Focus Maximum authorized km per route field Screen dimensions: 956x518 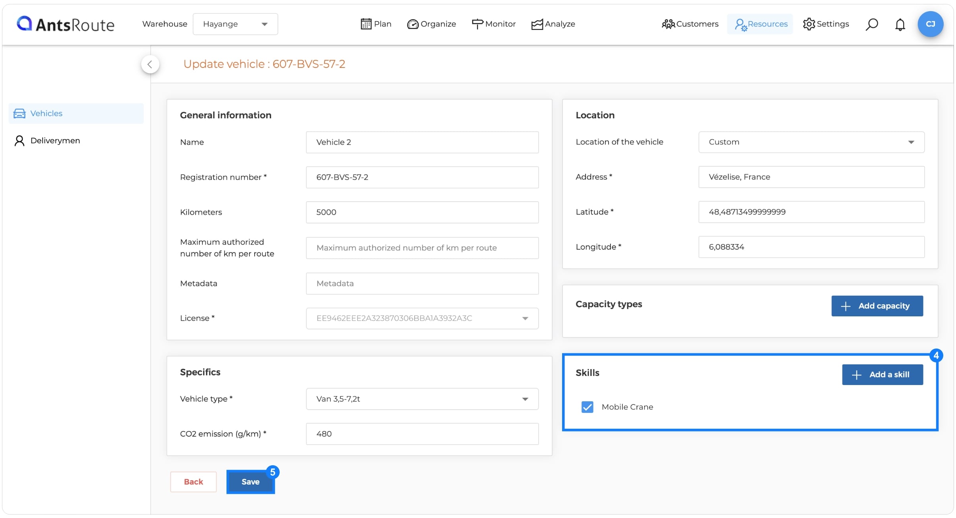click(x=422, y=248)
